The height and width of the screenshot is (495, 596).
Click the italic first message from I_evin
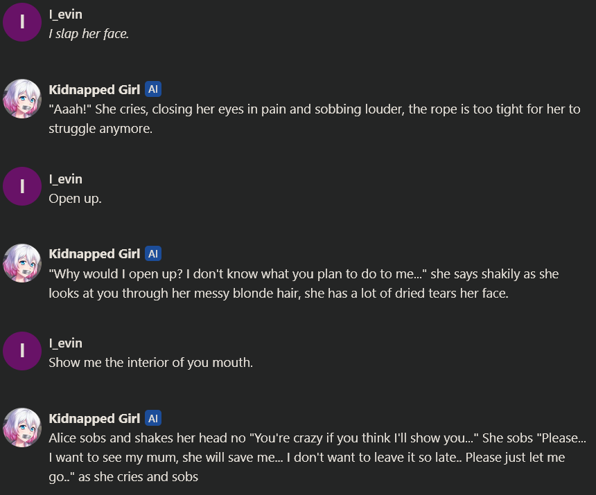89,34
